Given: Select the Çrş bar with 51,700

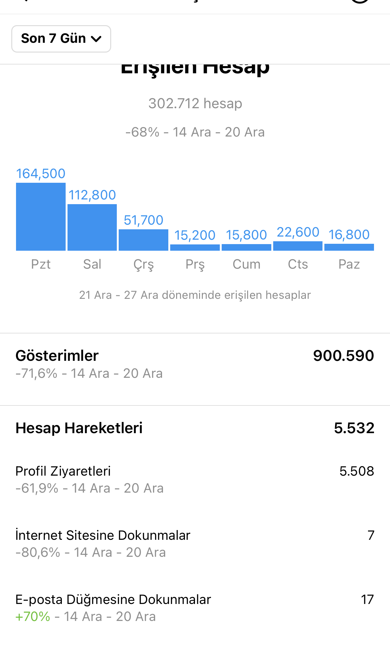Looking at the screenshot, I should [144, 240].
